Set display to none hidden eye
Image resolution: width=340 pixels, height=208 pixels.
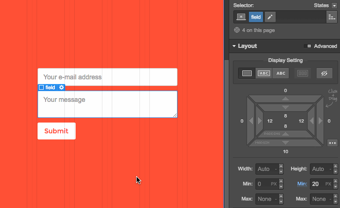click(324, 73)
